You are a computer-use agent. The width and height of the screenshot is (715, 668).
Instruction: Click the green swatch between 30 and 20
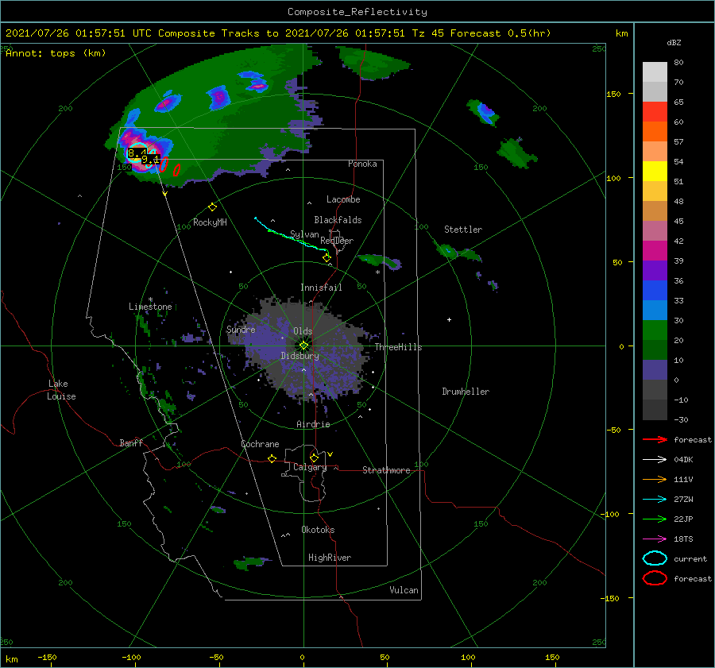tap(655, 330)
